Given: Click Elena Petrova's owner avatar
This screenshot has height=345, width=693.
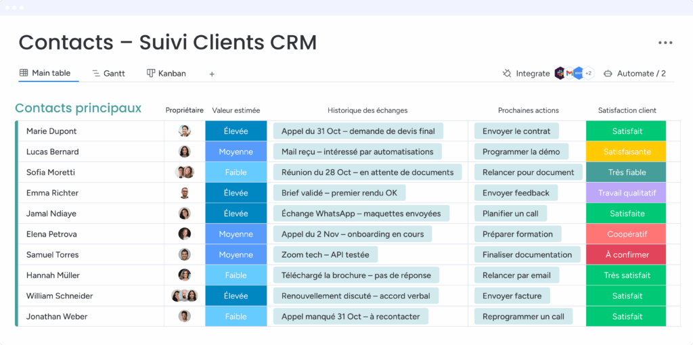Looking at the screenshot, I should [x=184, y=234].
